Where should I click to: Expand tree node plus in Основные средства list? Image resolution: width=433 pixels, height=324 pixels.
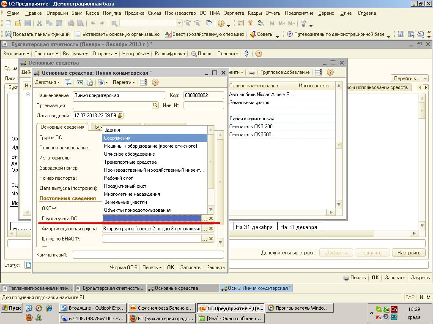tap(28, 94)
